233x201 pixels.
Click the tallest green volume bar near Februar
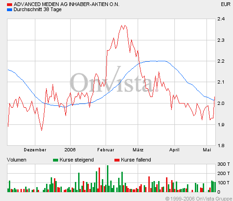[x=107, y=179]
